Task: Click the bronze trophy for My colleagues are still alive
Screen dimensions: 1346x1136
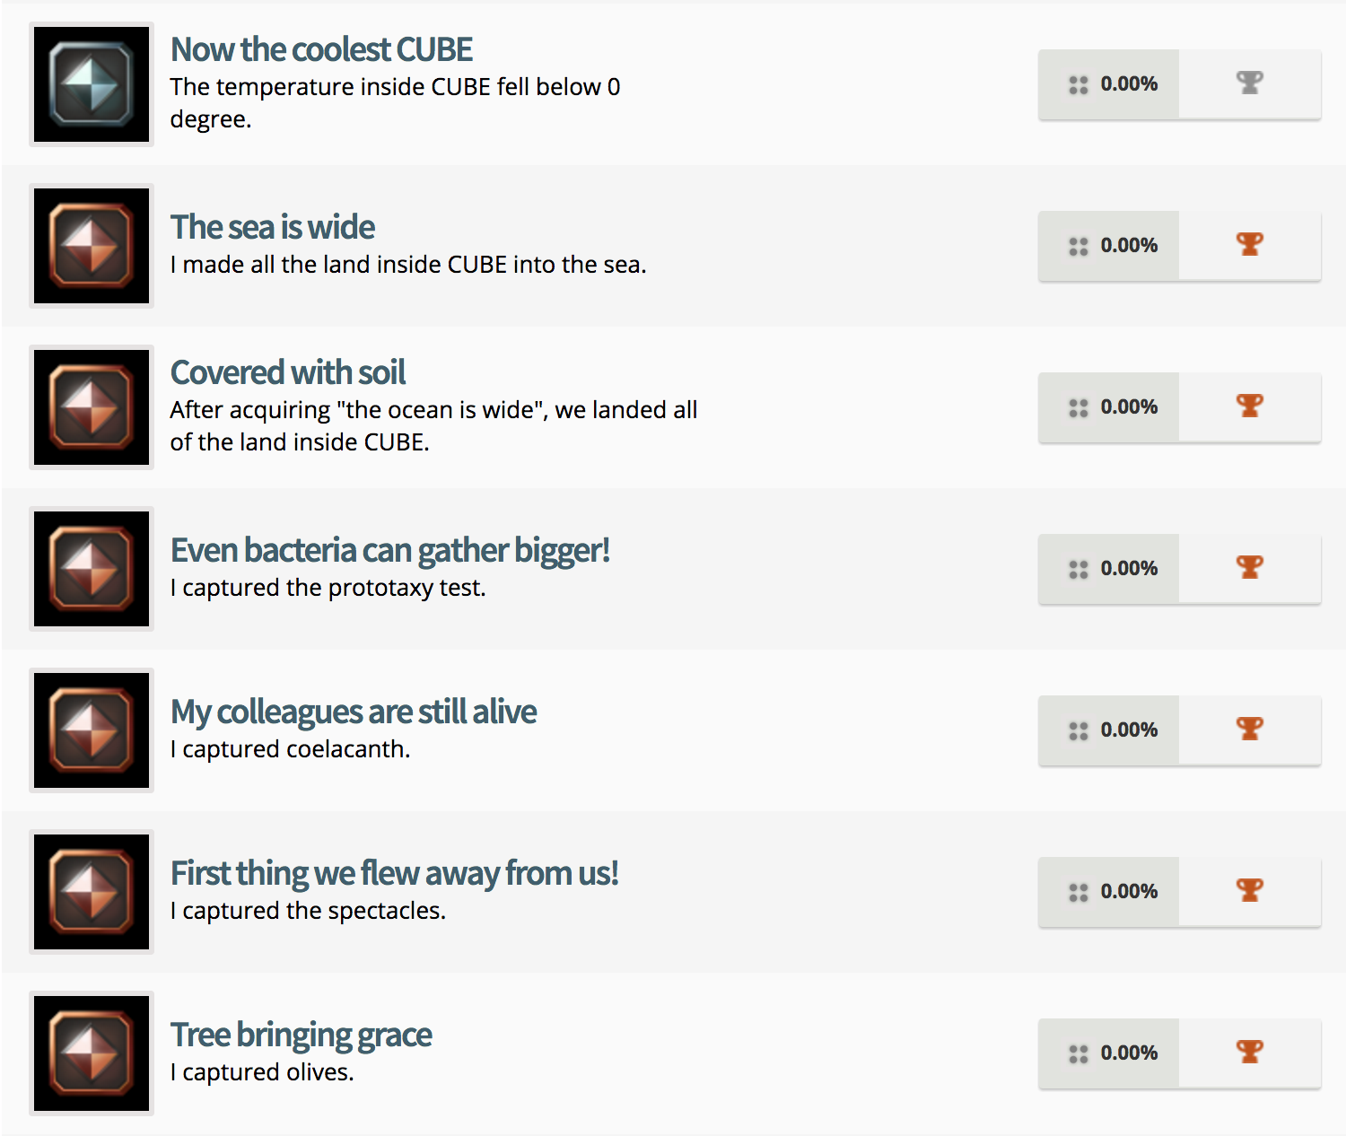Action: (x=1249, y=730)
